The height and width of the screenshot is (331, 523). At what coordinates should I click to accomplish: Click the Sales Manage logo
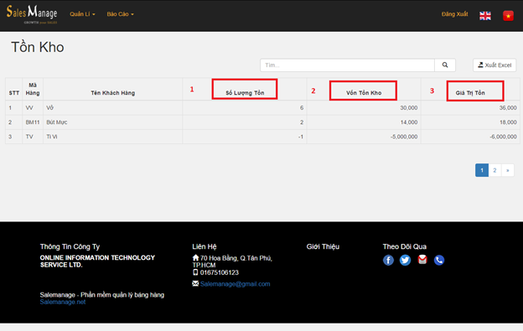click(32, 14)
